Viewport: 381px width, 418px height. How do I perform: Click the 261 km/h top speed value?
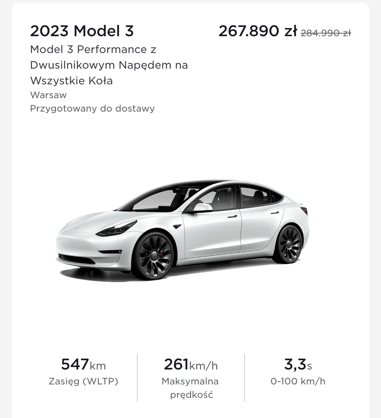tap(190, 364)
